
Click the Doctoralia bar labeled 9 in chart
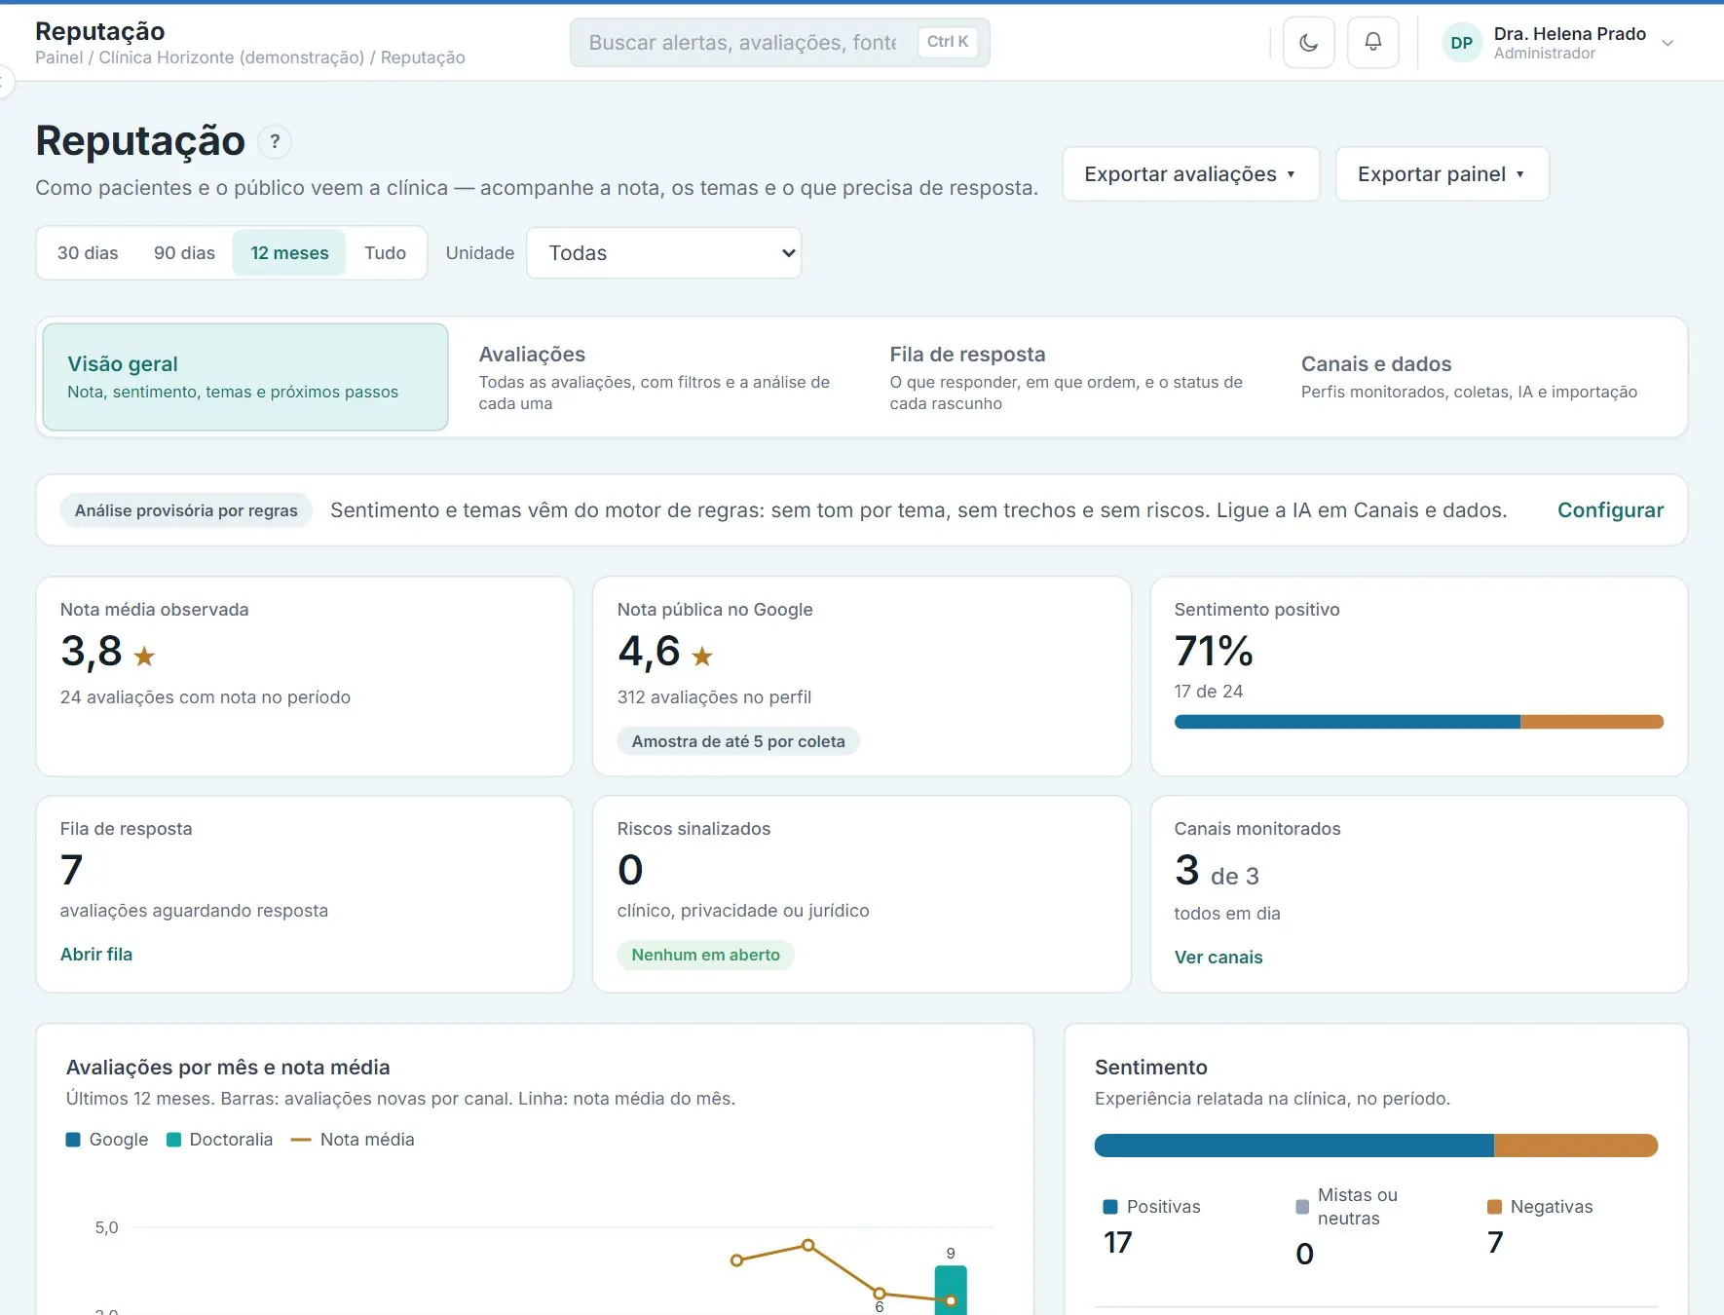951,1290
